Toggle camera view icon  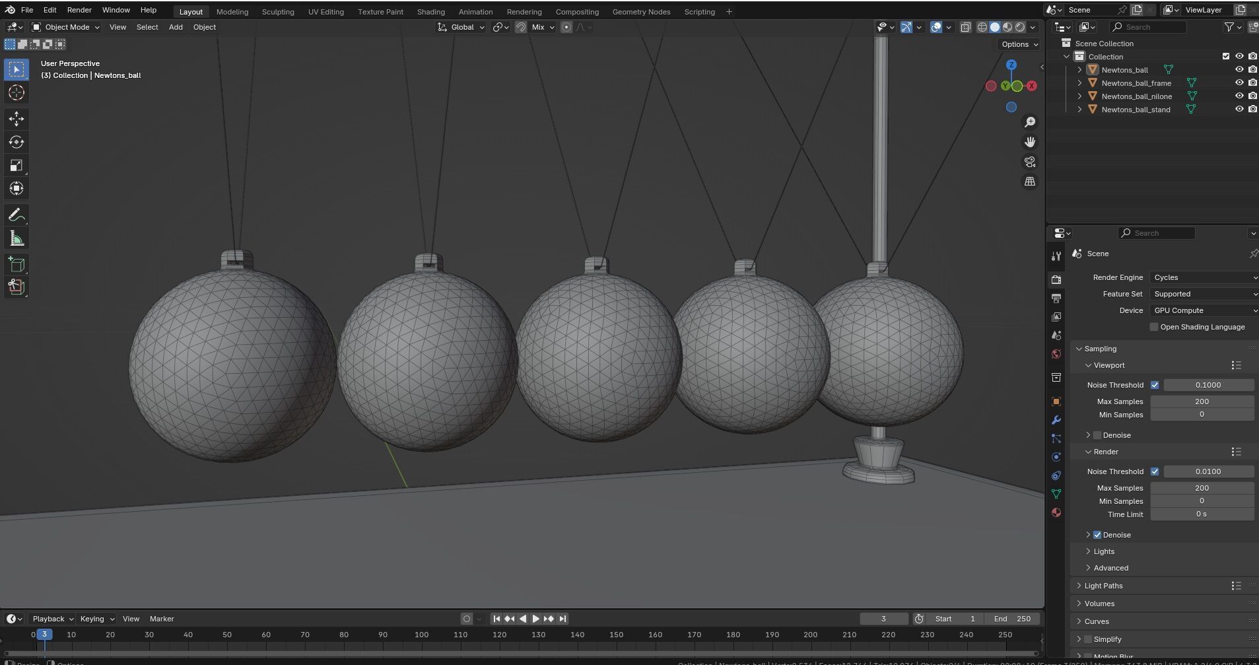1030,162
